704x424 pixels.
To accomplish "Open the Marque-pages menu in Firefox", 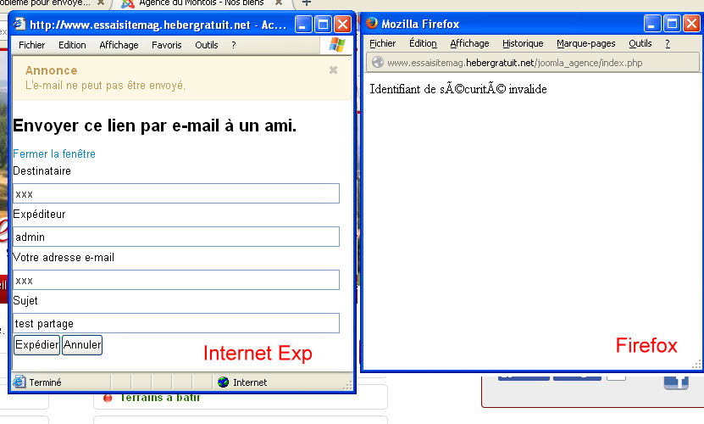I will point(585,43).
